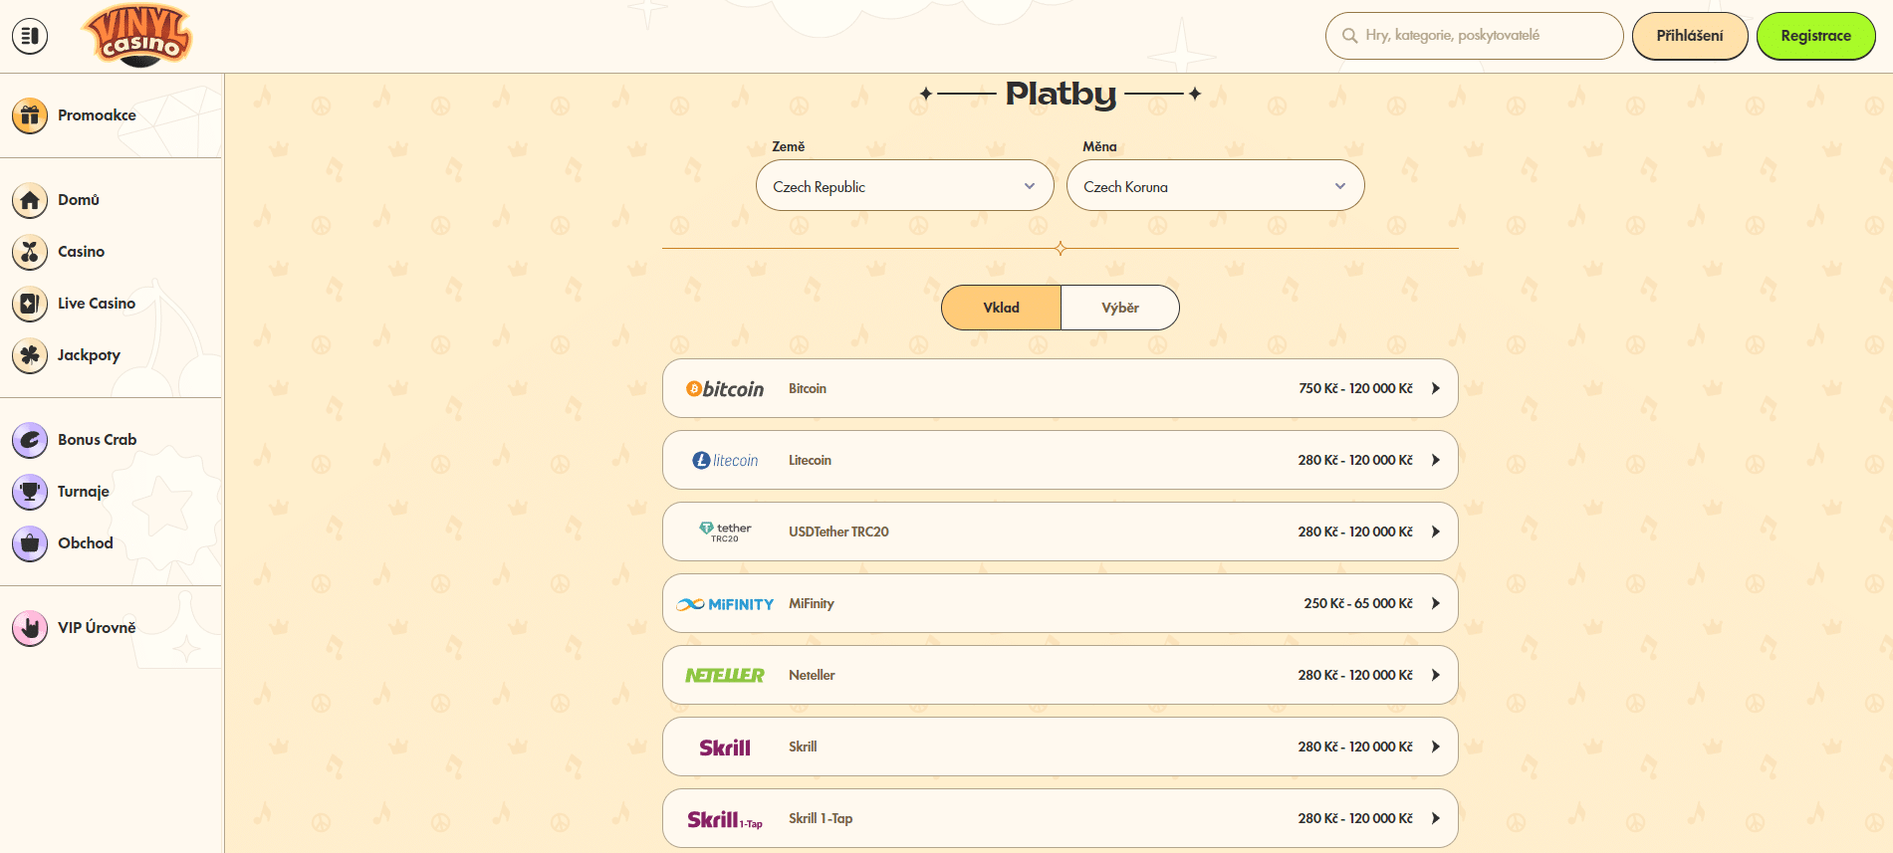
Task: Click the Přihlášení login button
Action: pyautogui.click(x=1690, y=36)
